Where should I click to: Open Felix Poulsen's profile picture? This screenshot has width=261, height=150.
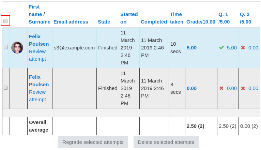17,48
